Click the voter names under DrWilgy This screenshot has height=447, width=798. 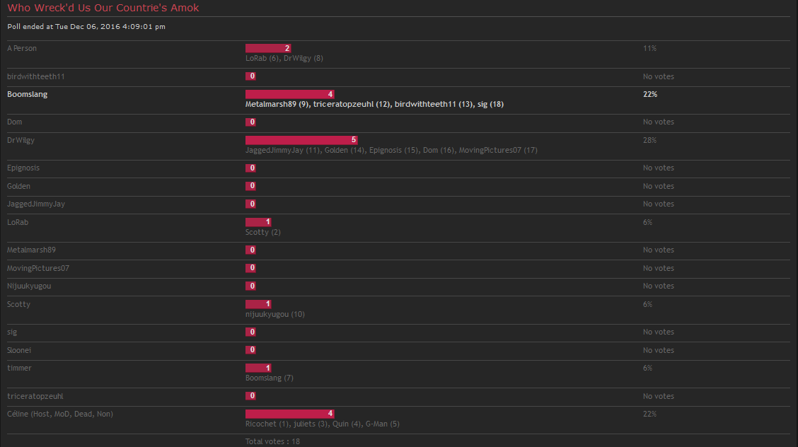(x=391, y=150)
